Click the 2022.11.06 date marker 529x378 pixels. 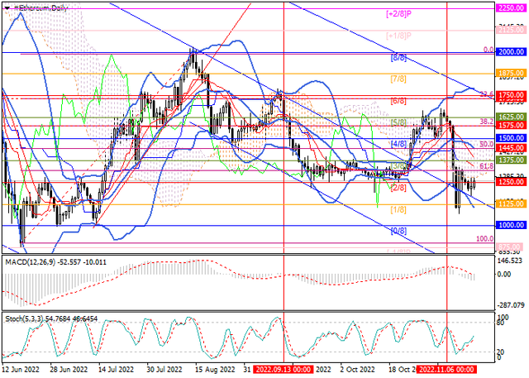[x=447, y=372]
